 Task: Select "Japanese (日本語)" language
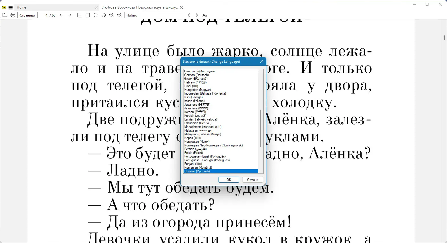point(221,105)
